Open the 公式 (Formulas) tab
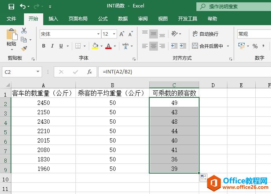The image size is (271, 194). (x=103, y=18)
